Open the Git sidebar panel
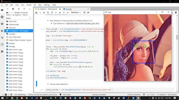Viewport: 179px width, 100px height. coord(2,24)
